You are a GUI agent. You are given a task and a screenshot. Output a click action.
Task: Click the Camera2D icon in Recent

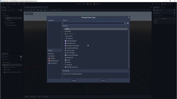[x=49, y=63]
